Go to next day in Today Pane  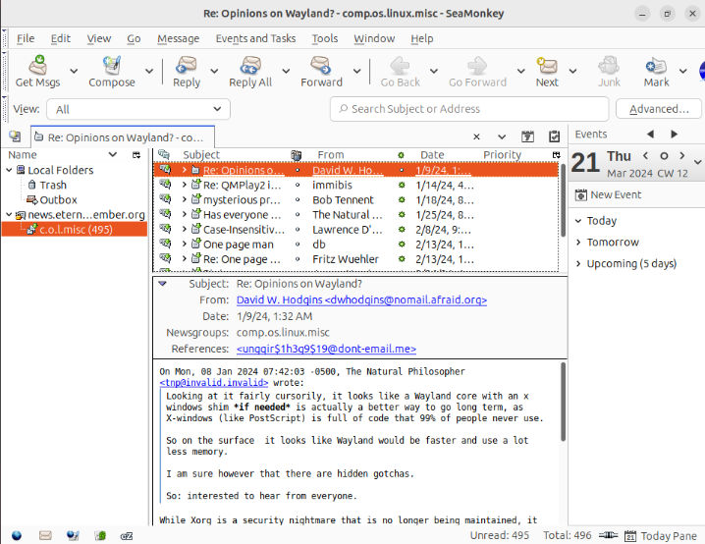(x=682, y=155)
